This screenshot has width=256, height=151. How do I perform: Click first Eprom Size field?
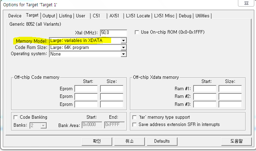click(x=112, y=89)
